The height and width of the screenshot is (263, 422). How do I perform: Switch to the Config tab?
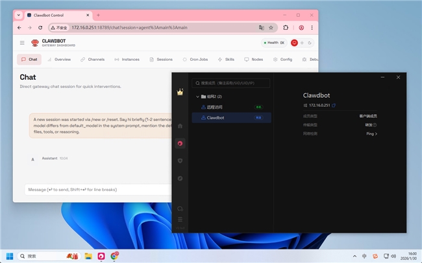[x=282, y=60]
